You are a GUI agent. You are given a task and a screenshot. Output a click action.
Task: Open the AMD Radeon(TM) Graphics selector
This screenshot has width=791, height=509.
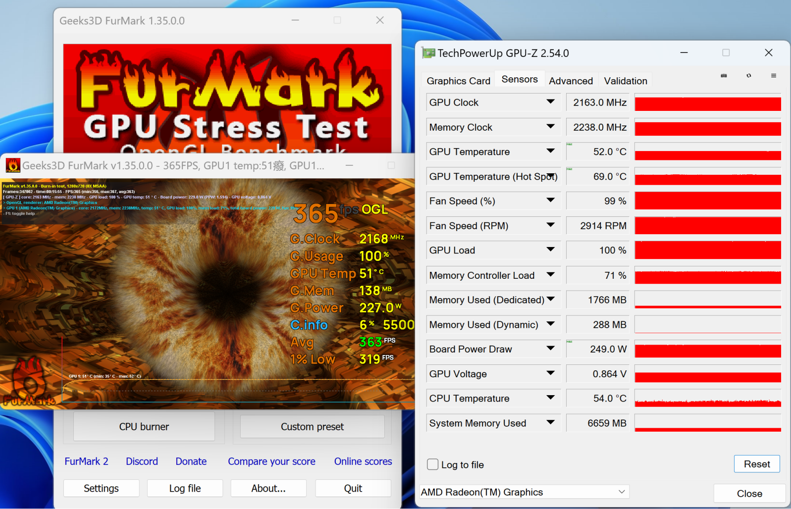point(524,492)
